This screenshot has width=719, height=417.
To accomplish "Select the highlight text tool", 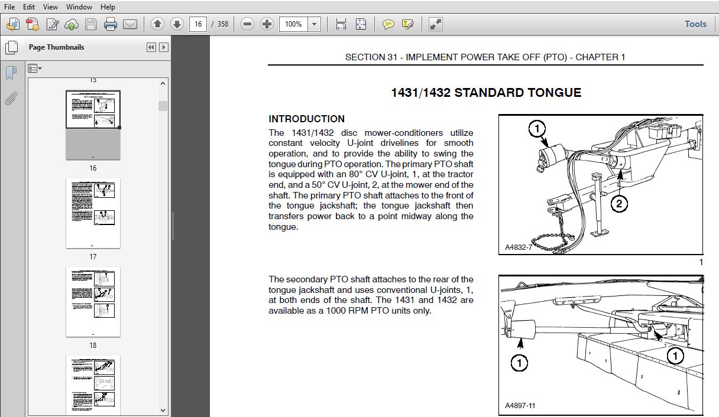I will point(407,24).
